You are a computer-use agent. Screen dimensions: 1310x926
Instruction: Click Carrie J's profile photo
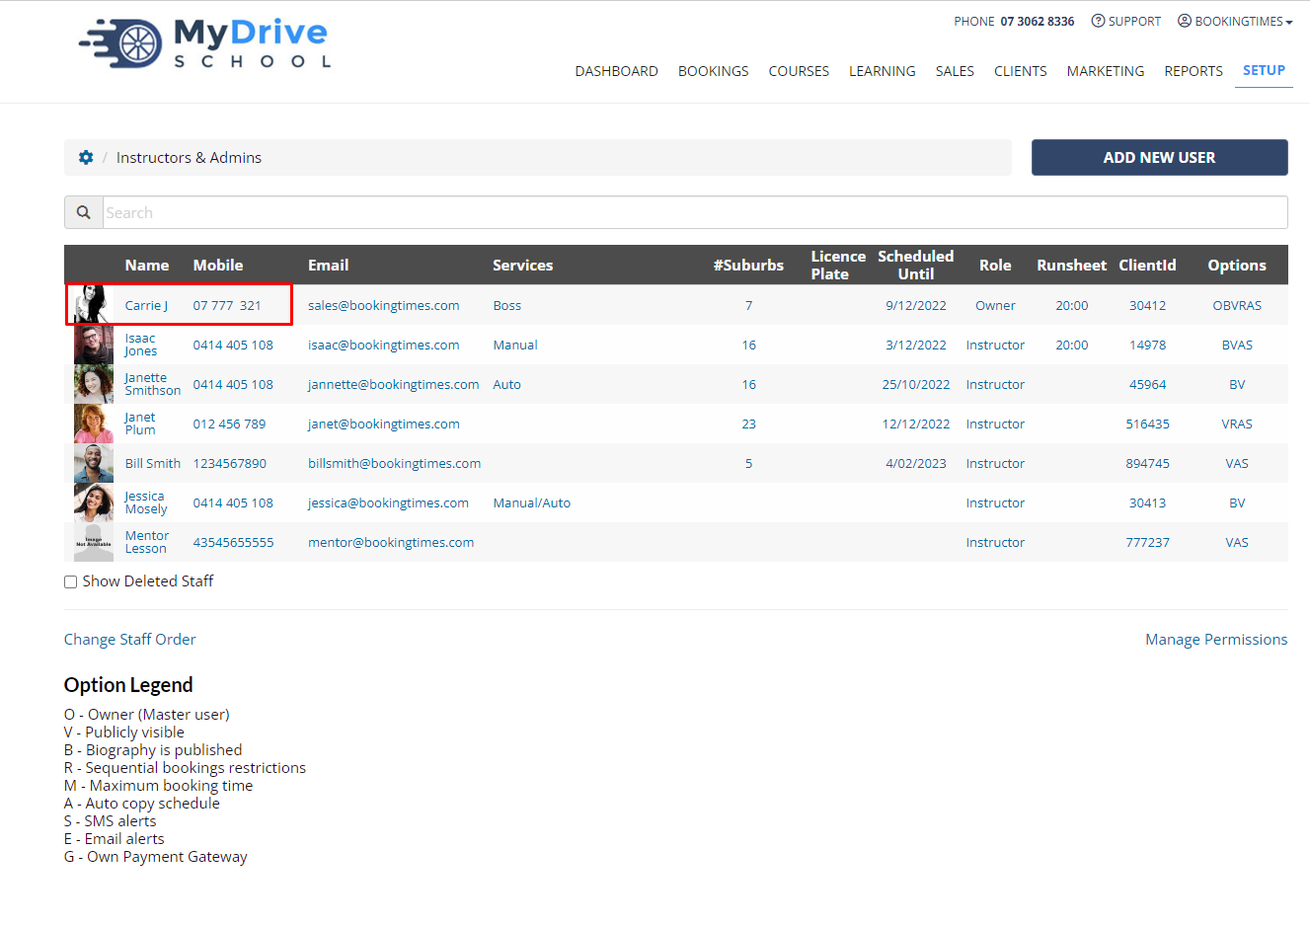point(94,305)
